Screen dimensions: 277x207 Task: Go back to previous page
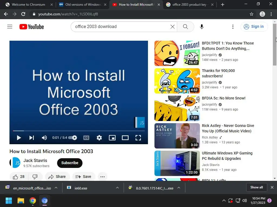(6, 14)
